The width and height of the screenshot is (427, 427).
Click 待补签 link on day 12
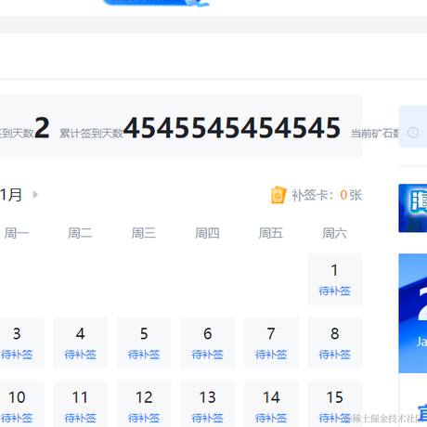coord(144,418)
